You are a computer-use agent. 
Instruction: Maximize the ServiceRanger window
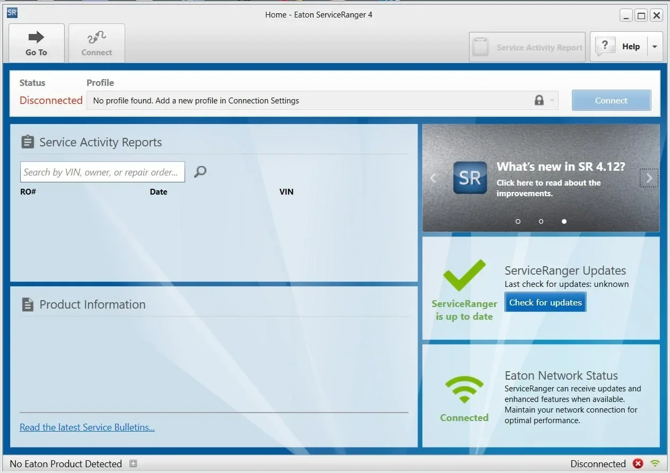641,15
